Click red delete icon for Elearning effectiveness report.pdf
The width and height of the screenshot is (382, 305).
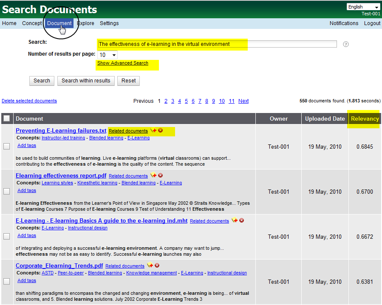pos(161,176)
